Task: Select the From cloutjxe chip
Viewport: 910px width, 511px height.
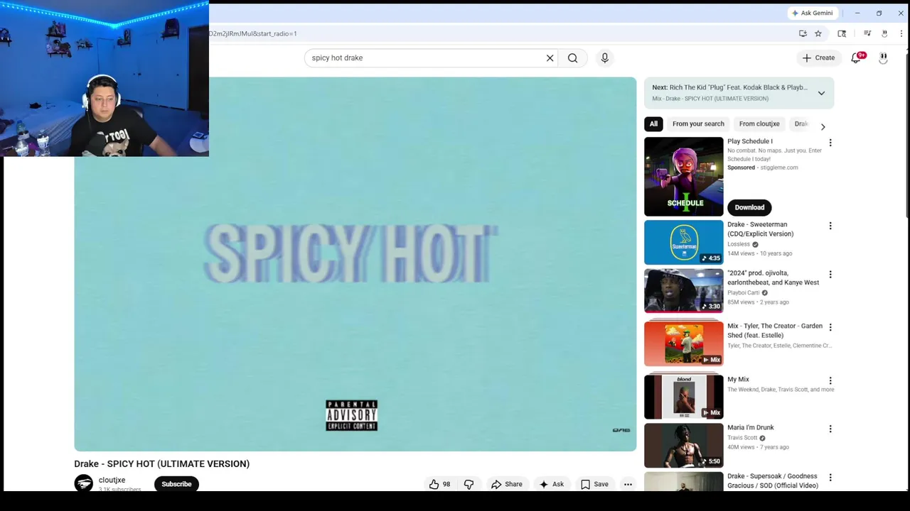Action: pyautogui.click(x=759, y=123)
